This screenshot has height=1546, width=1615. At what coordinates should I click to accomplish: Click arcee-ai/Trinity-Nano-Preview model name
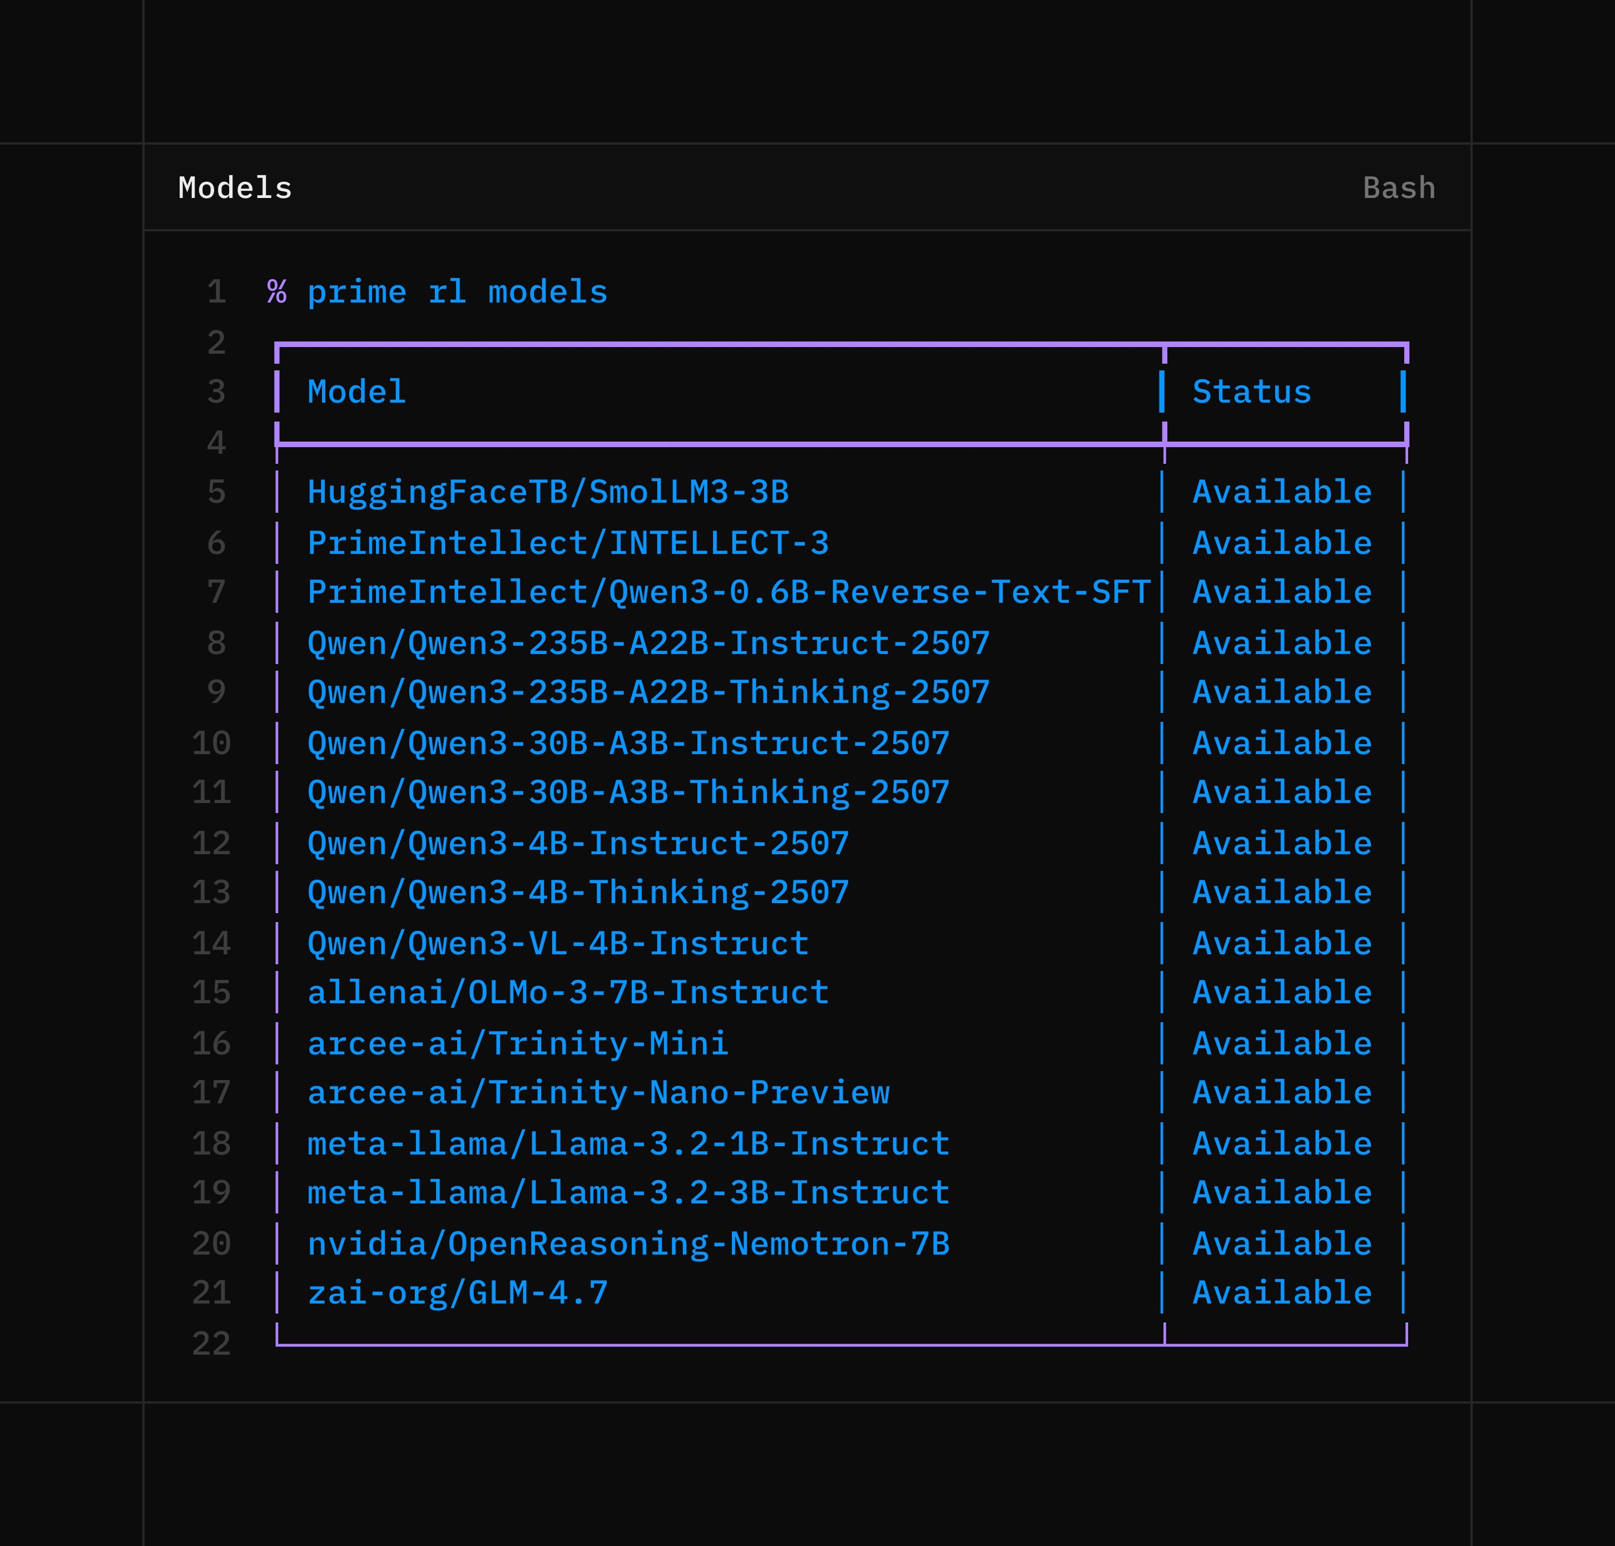(598, 1093)
